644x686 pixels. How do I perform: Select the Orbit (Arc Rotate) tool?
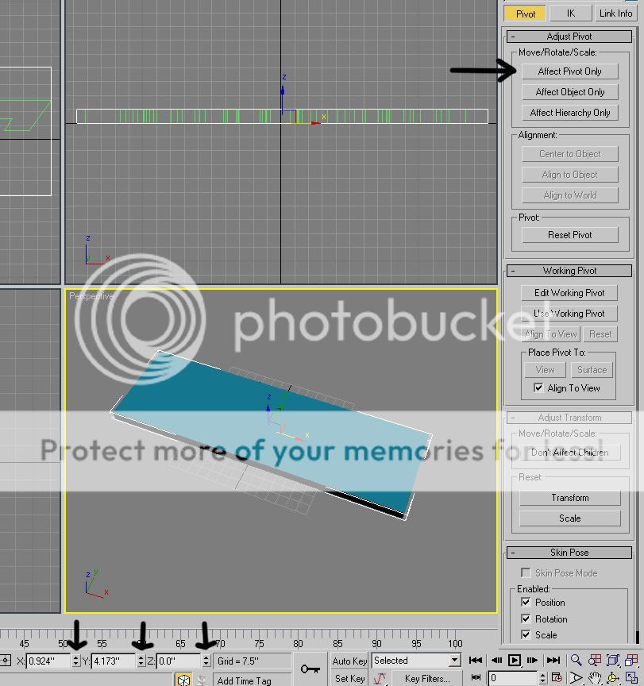click(613, 678)
